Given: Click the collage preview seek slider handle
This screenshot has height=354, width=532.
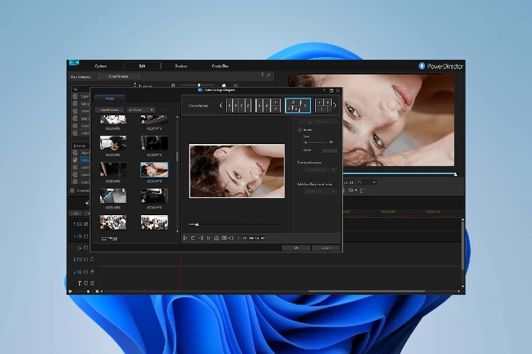Looking at the screenshot, I should click(x=197, y=224).
